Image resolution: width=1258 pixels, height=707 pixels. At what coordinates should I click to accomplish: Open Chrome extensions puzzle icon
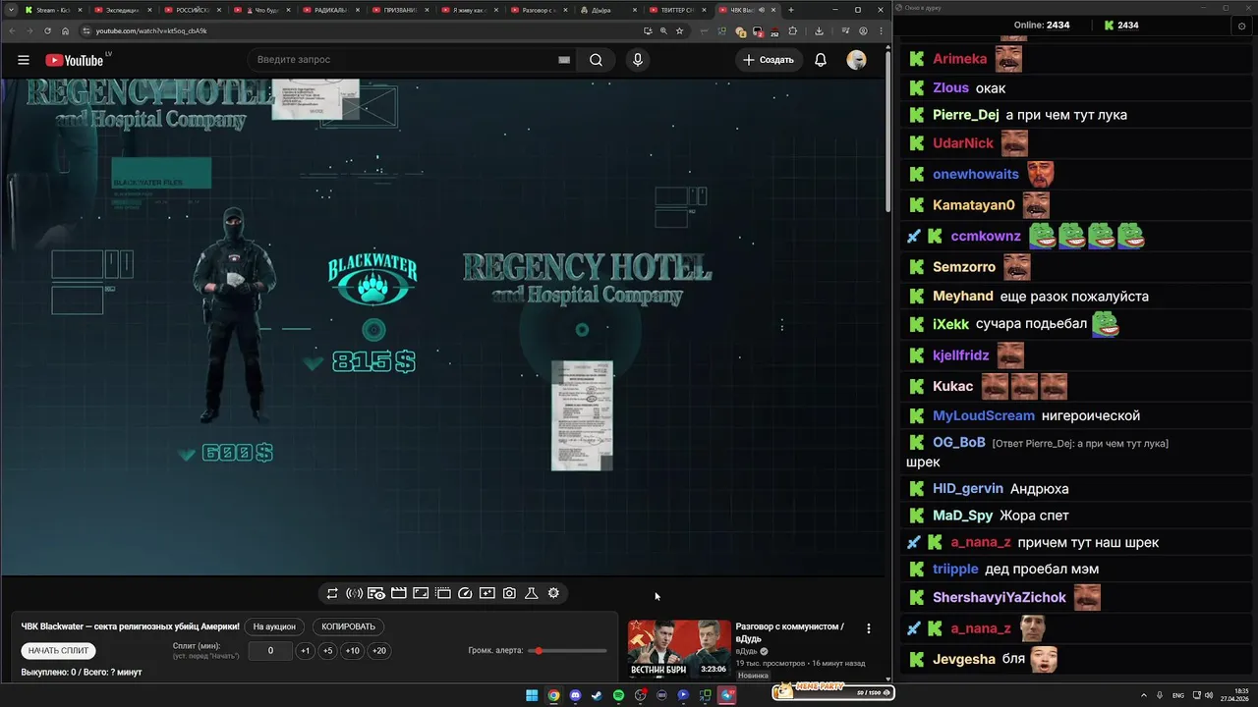coord(793,30)
